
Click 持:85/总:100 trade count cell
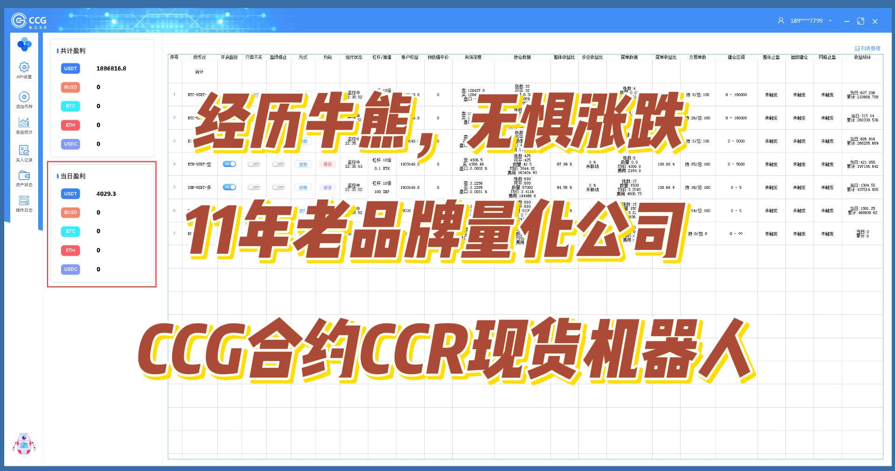point(697,164)
